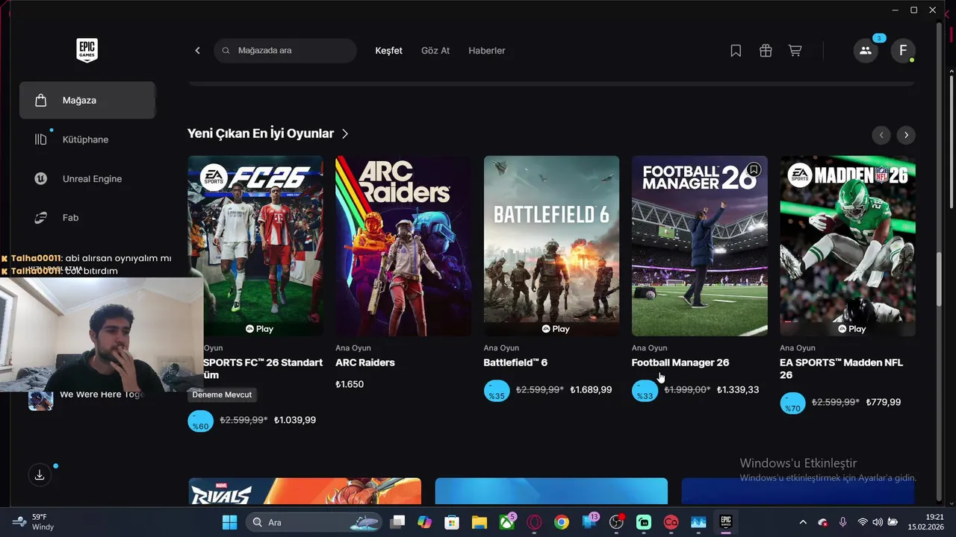Go back with the left arrow

click(197, 51)
